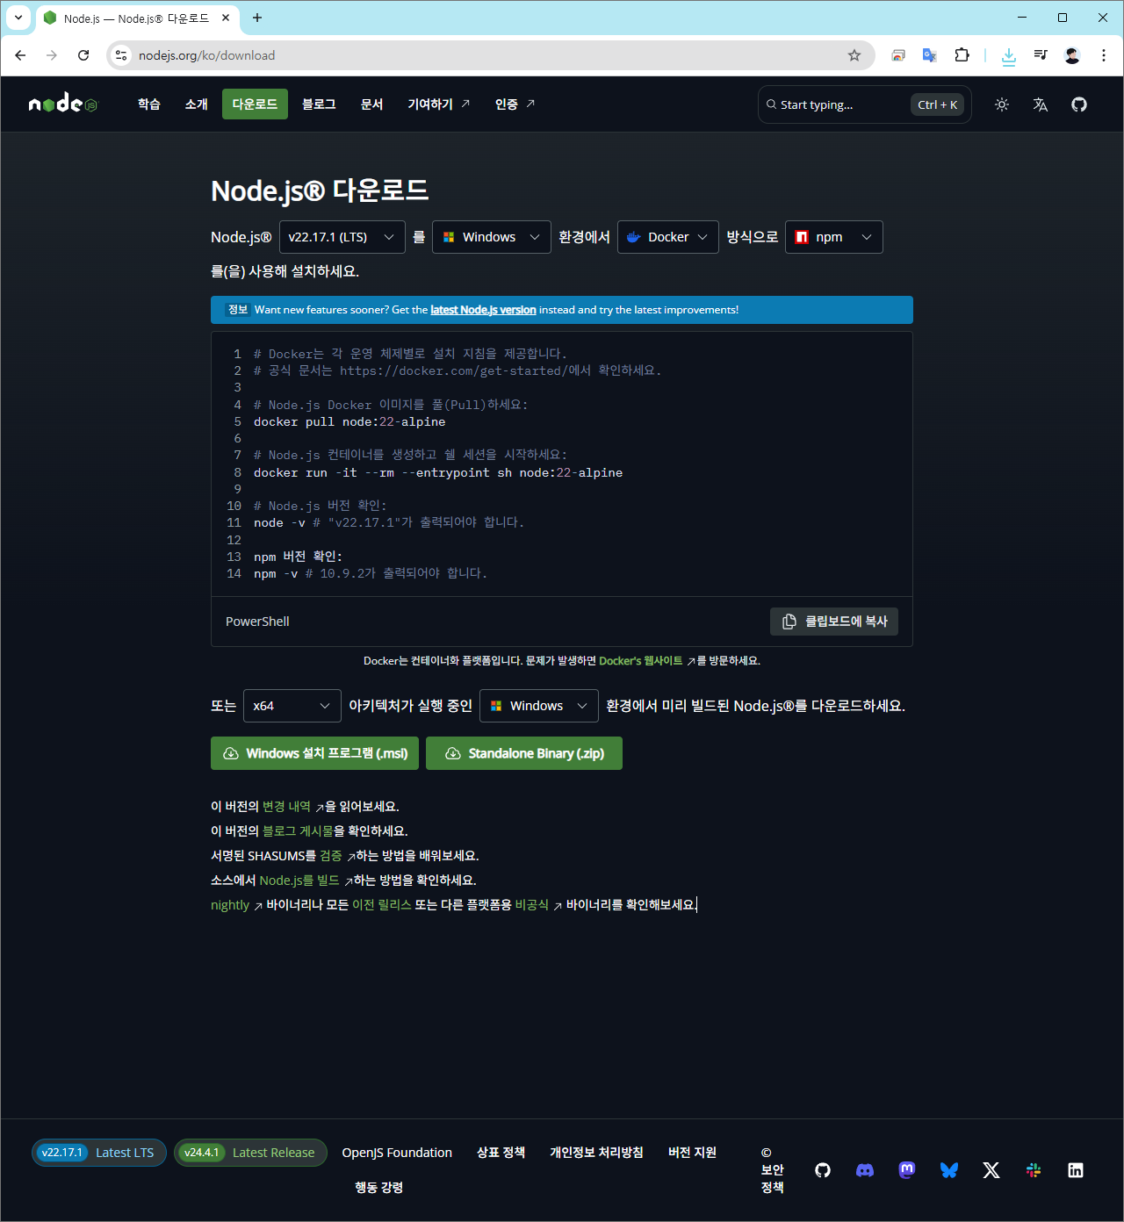Expand the v22.17.1 (LTS) version dropdown
This screenshot has width=1124, height=1222.
[342, 237]
